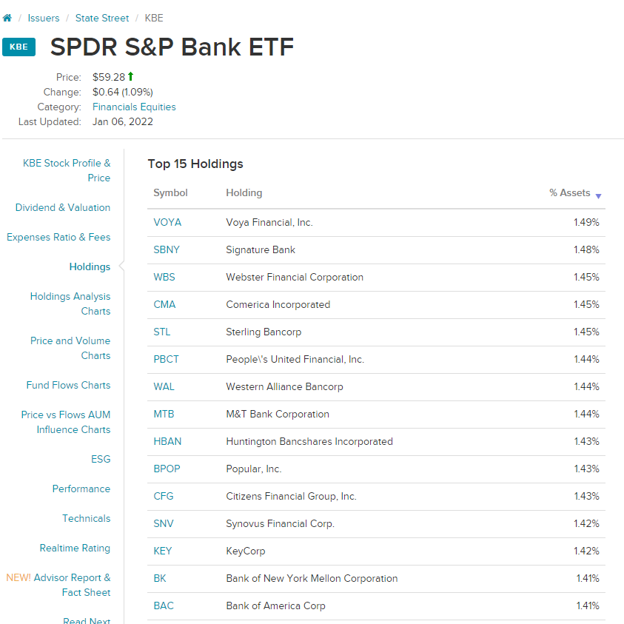This screenshot has width=624, height=624.
Task: Open Holdings Analysis Charts section
Action: [70, 303]
